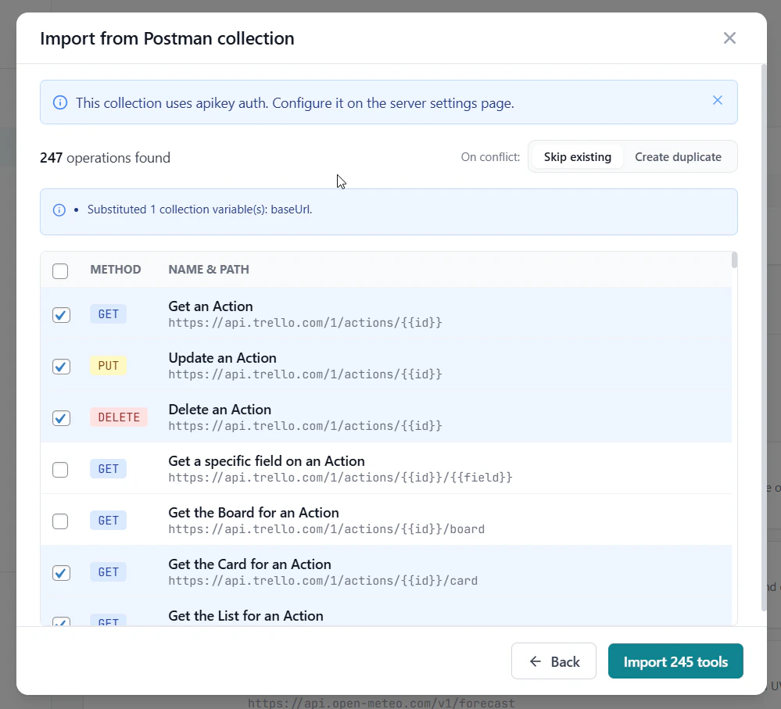Click 'Get the Card for an Action' title
781x709 pixels.
(249, 564)
